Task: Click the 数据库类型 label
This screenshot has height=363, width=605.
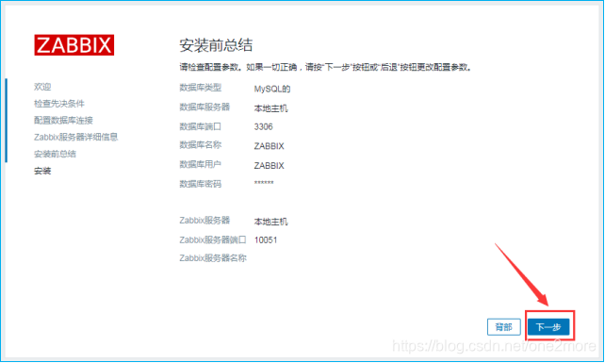Action: pos(200,88)
